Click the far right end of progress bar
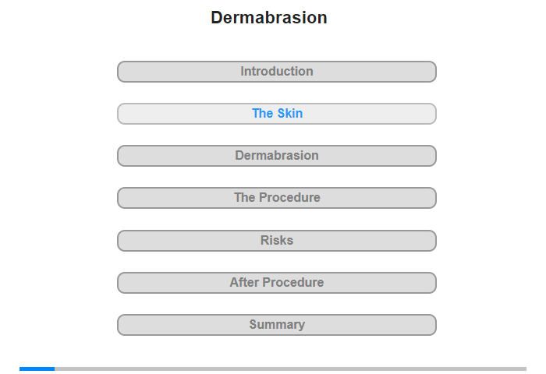This screenshot has height=374, width=546. pos(525,369)
